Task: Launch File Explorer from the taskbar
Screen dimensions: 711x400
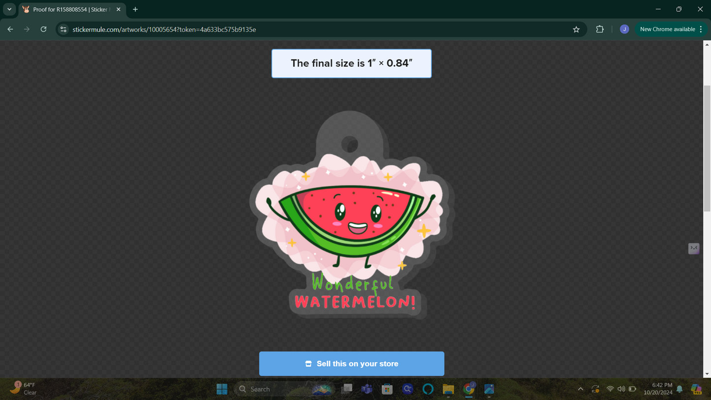Action: (448, 389)
